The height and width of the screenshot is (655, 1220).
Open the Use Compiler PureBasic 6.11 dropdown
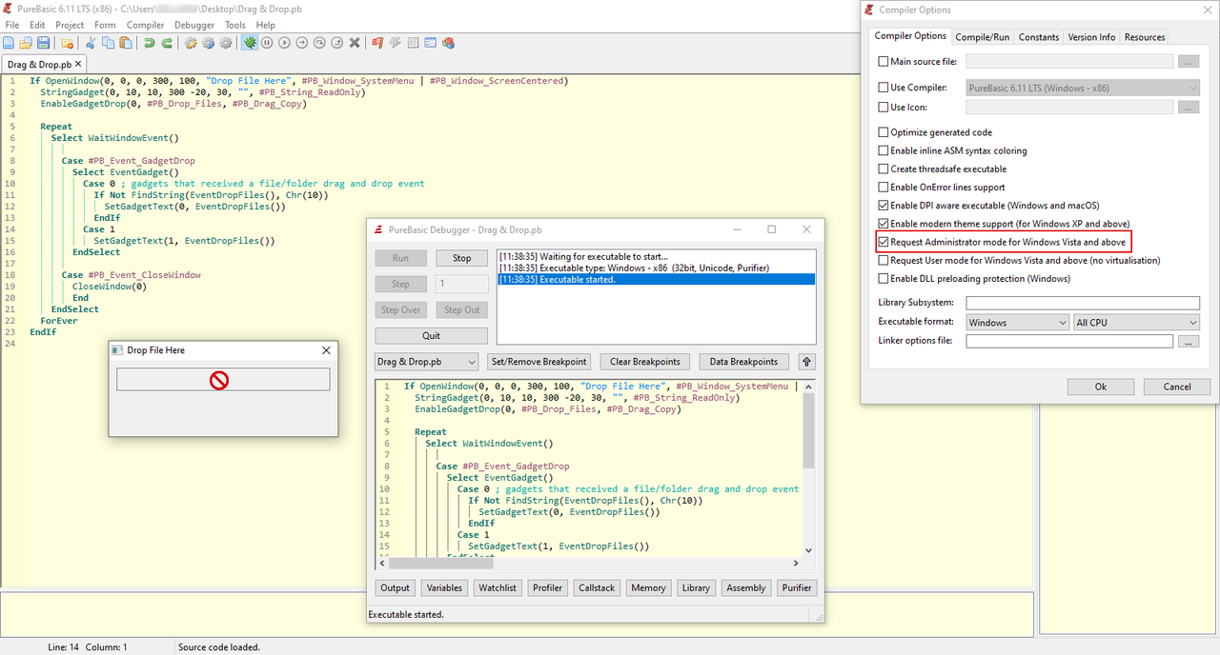1083,88
